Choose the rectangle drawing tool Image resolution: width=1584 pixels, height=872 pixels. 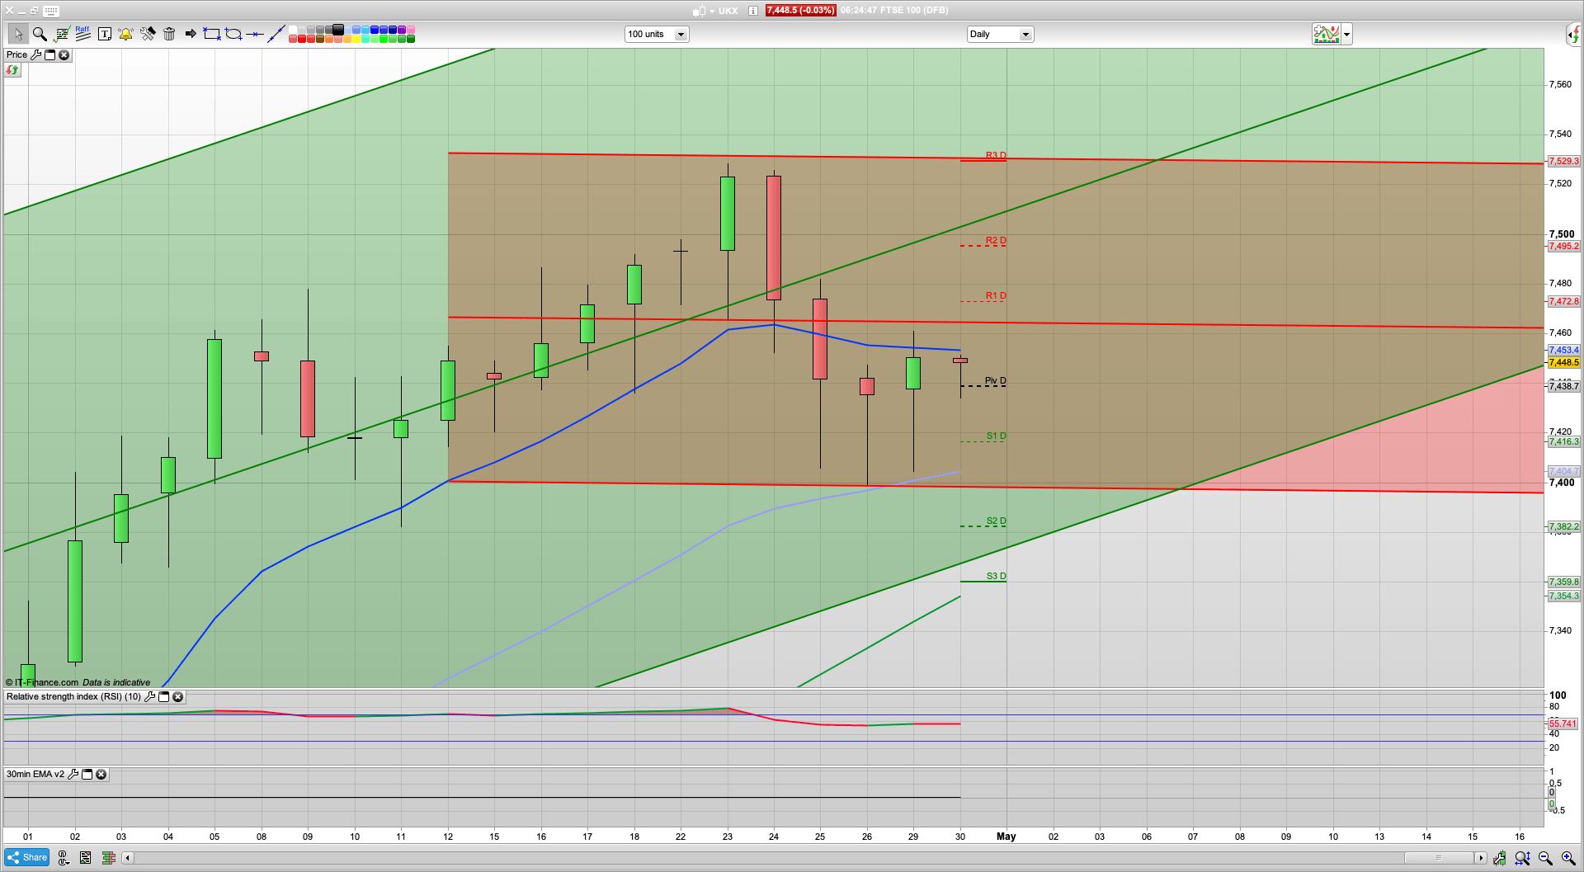(x=211, y=34)
